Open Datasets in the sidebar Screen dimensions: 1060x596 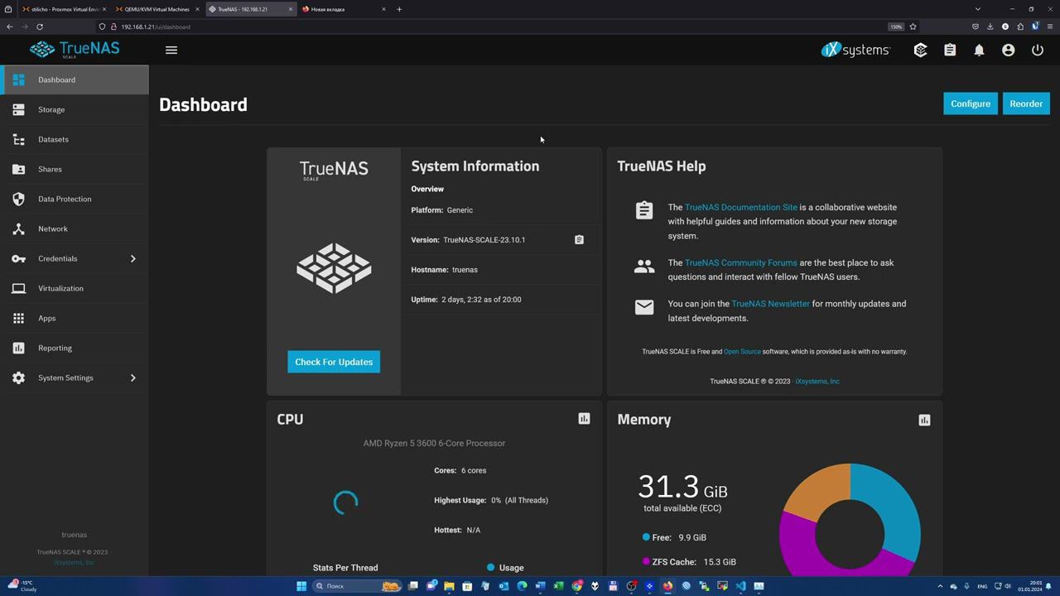point(75,139)
